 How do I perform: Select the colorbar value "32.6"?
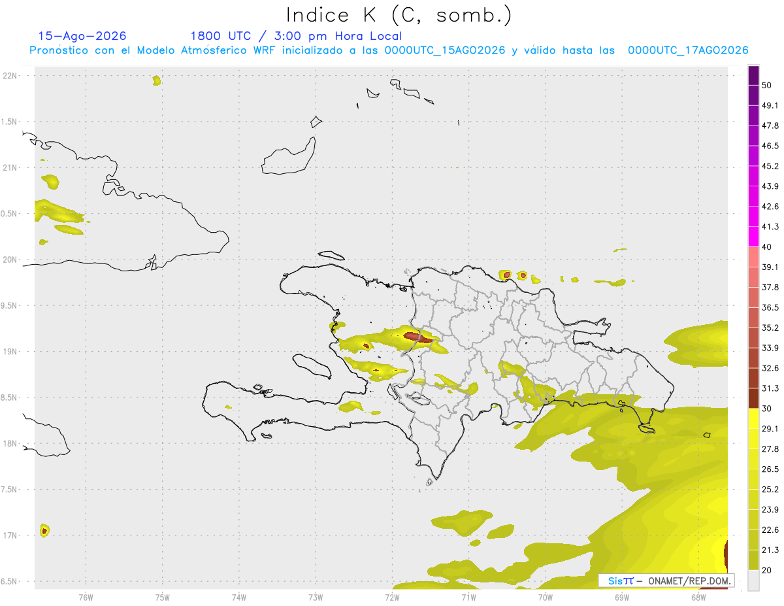[770, 368]
